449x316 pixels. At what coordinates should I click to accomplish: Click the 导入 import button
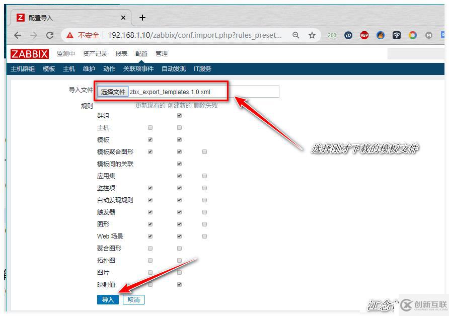[x=108, y=300]
